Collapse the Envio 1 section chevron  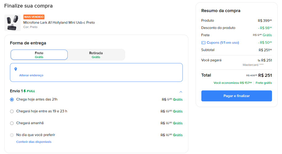coord(181,92)
